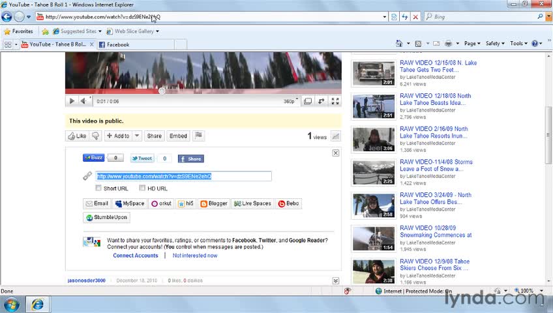Viewport: 553px width, 313px height.
Task: Share to StumbleUpon
Action: point(106,218)
